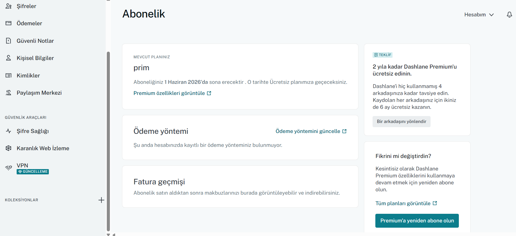This screenshot has width=516, height=236.
Task: Click the GÜNCELLEME badge under VPN
Action: [33, 172]
